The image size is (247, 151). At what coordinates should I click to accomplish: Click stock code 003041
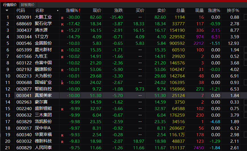click(24, 96)
